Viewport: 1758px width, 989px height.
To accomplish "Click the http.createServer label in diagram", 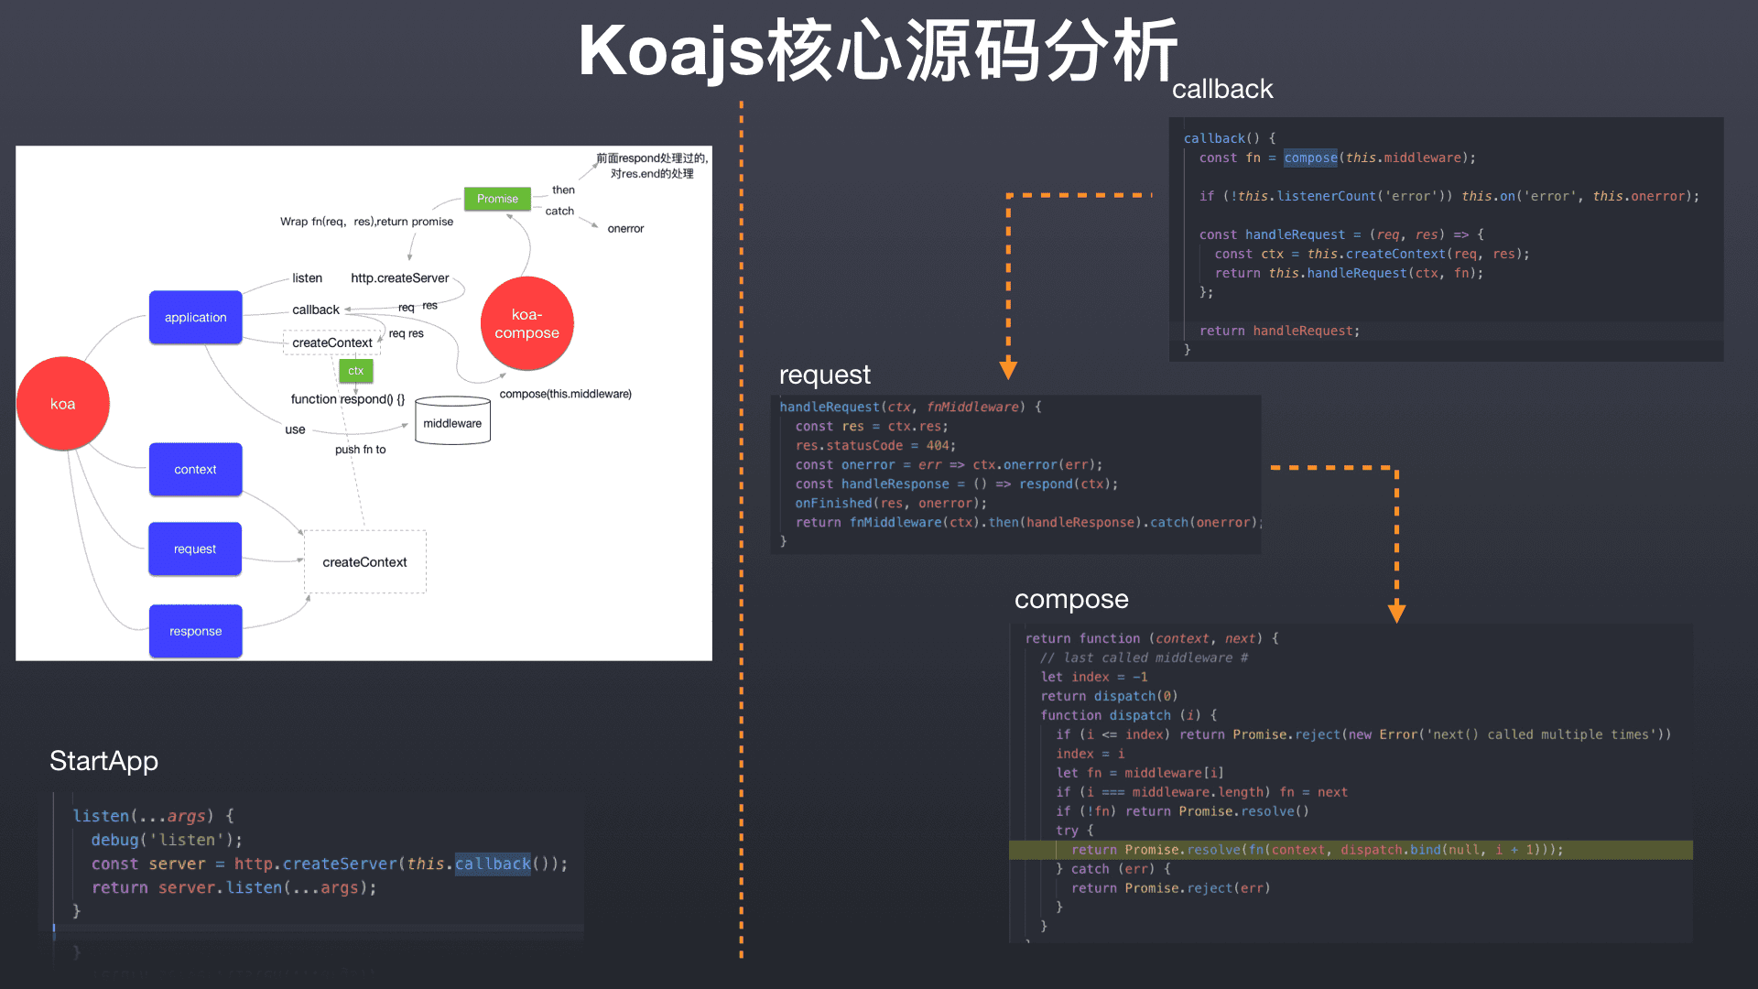I will (x=399, y=278).
